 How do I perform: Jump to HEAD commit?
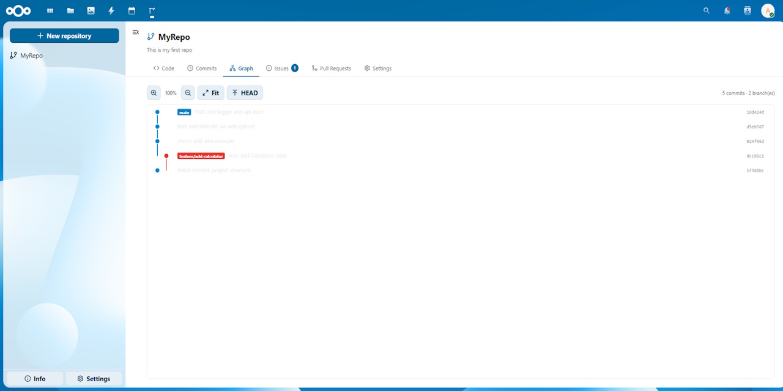(x=245, y=93)
